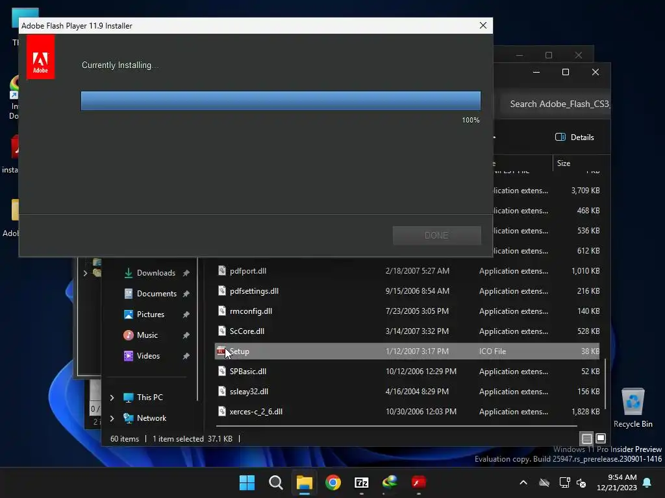This screenshot has width=665, height=498.
Task: Open the Windows Start menu
Action: click(247, 482)
